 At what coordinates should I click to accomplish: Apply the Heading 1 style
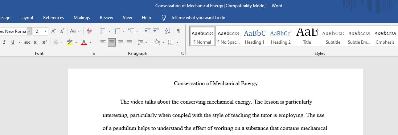click(x=255, y=36)
